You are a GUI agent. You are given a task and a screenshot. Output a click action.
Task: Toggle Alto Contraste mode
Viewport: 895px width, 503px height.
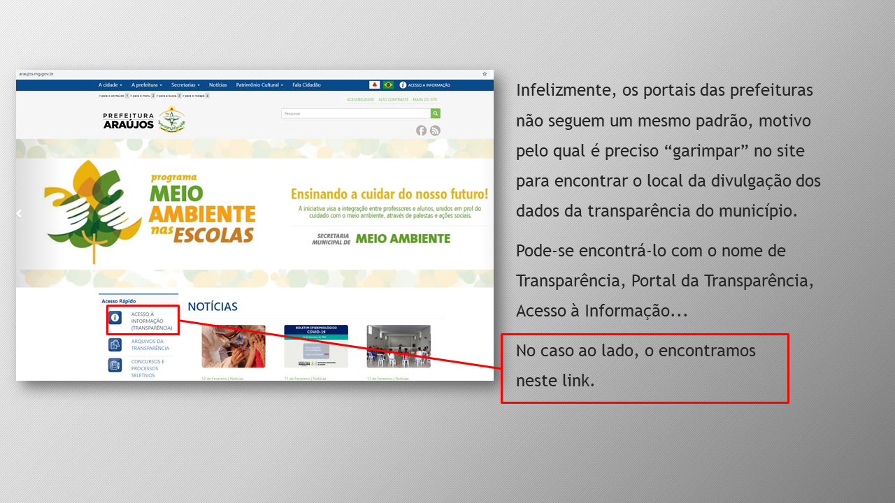coord(393,100)
